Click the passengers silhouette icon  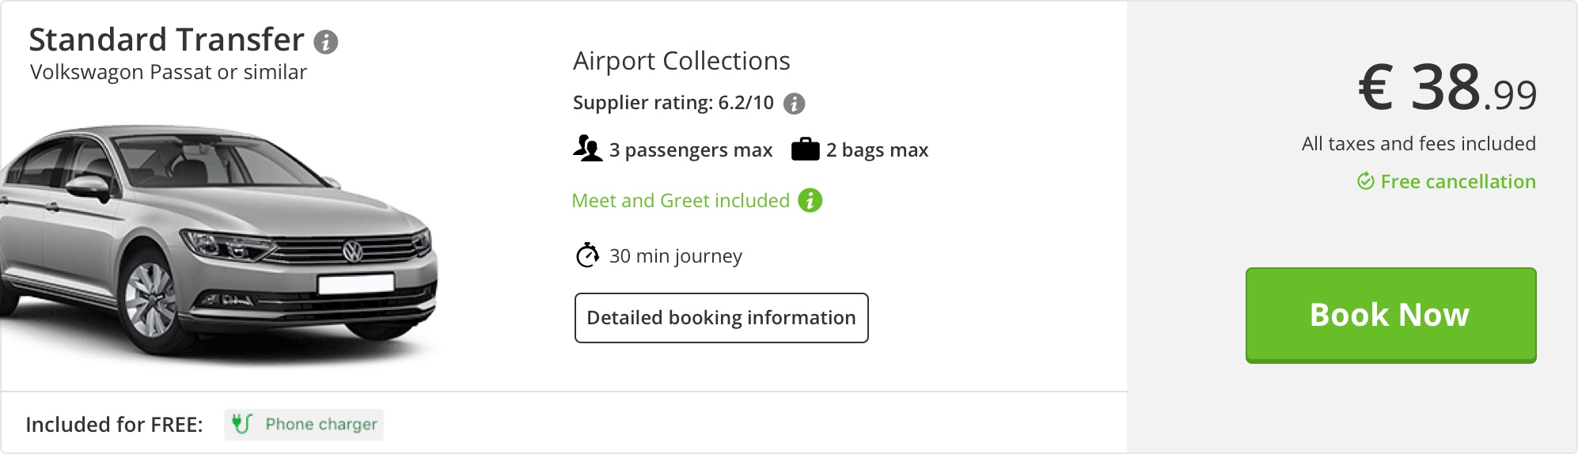(588, 149)
